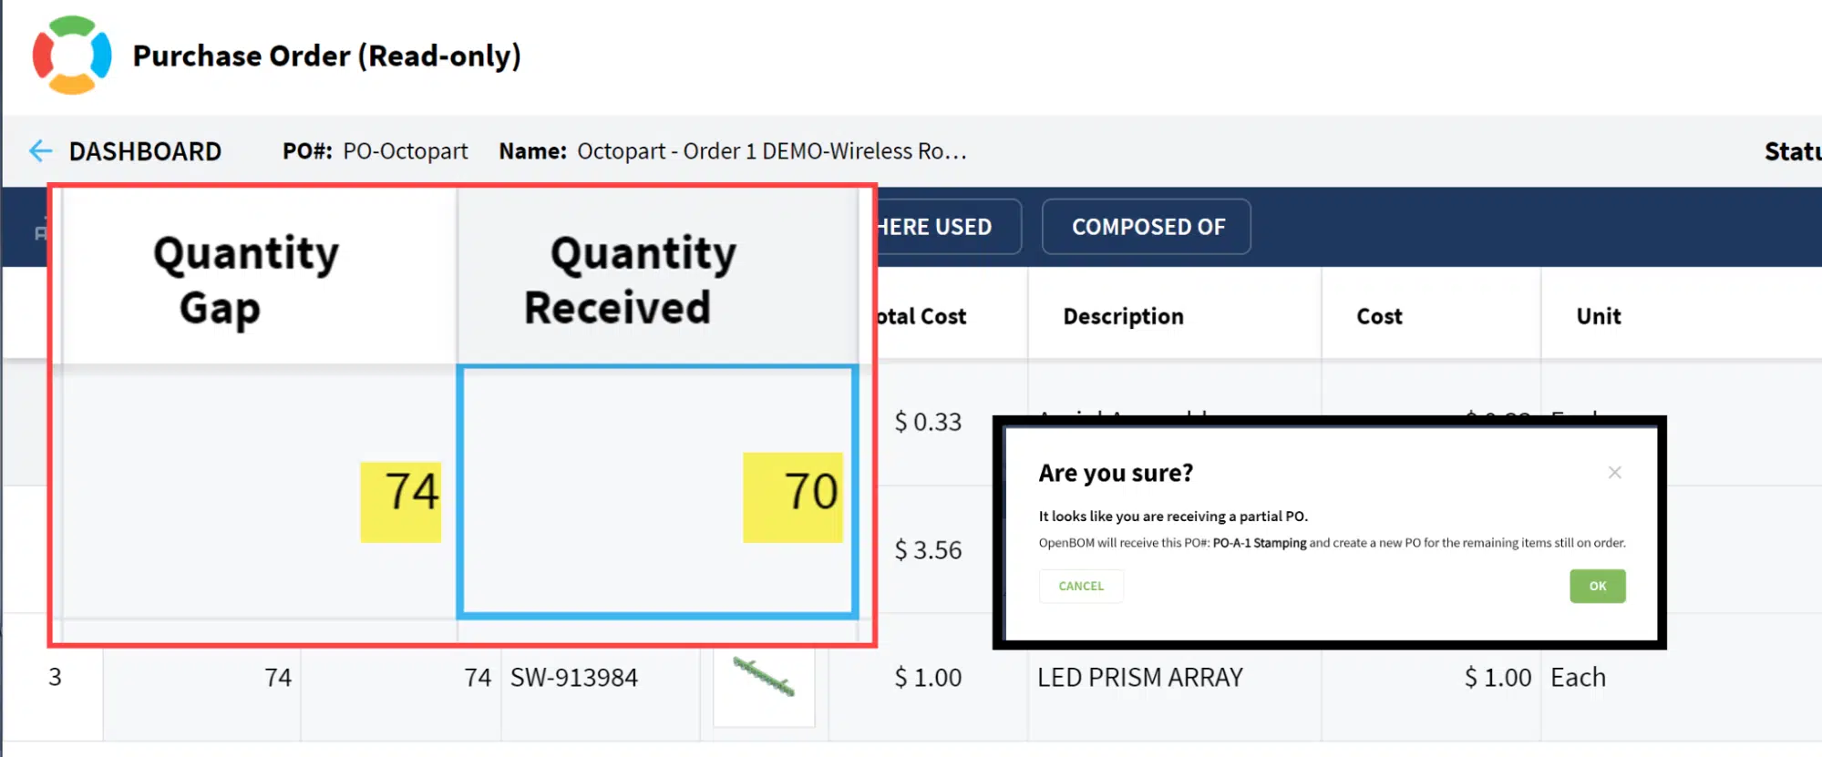
Task: Click the OpenBOM colorful ring logo
Action: [72, 56]
